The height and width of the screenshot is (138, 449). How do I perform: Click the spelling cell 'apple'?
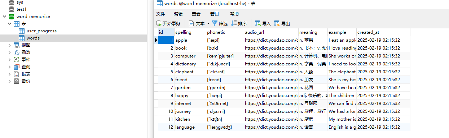pyautogui.click(x=190, y=40)
